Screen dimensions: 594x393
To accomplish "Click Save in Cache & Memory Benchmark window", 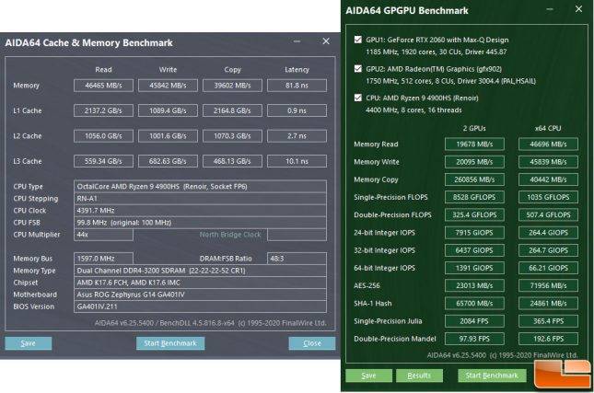I will point(29,343).
